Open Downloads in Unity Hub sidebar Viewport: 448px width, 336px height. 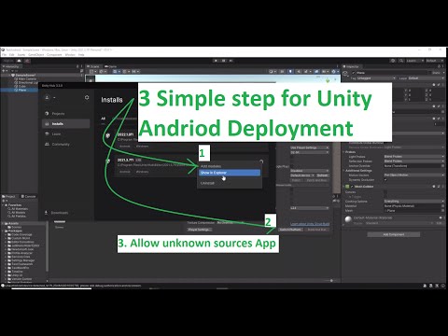[56, 213]
